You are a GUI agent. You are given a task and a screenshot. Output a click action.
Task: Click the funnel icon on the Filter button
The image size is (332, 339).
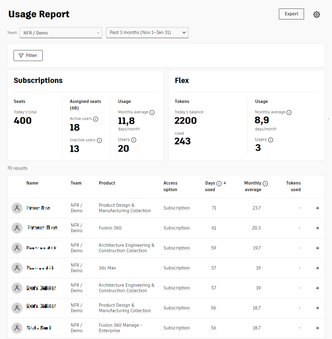point(20,55)
